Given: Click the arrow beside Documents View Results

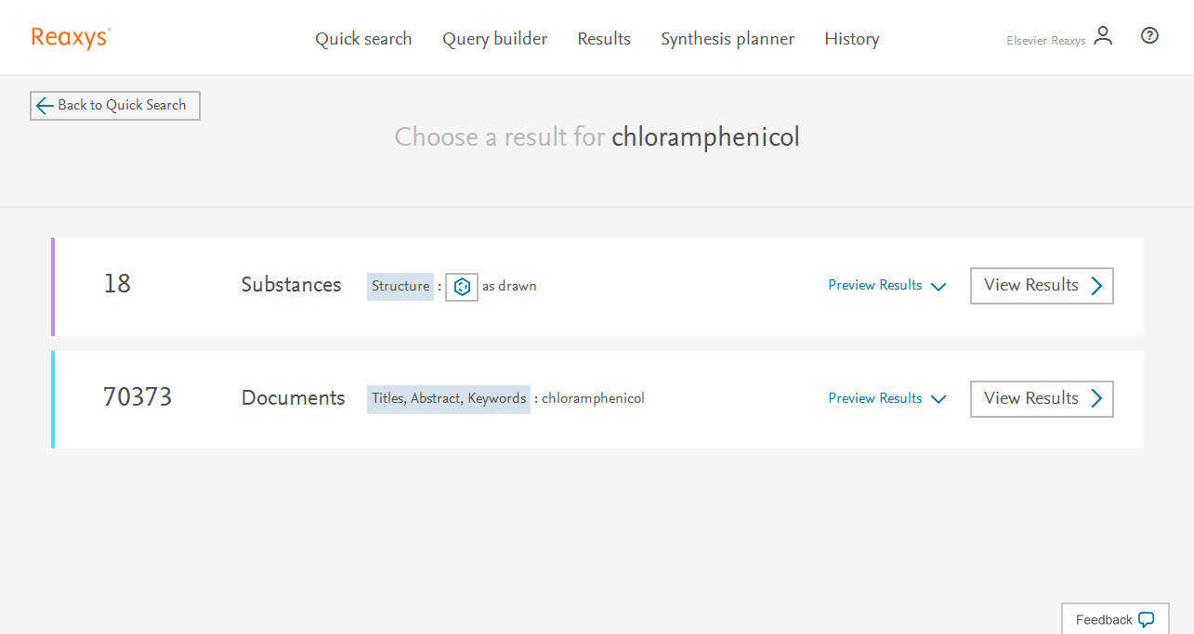Looking at the screenshot, I should point(1096,399).
